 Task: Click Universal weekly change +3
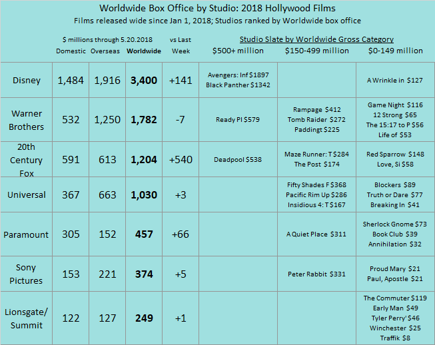(x=181, y=195)
